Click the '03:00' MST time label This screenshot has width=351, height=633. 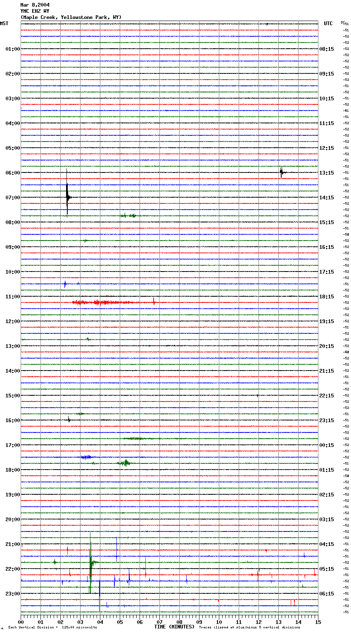(13, 99)
